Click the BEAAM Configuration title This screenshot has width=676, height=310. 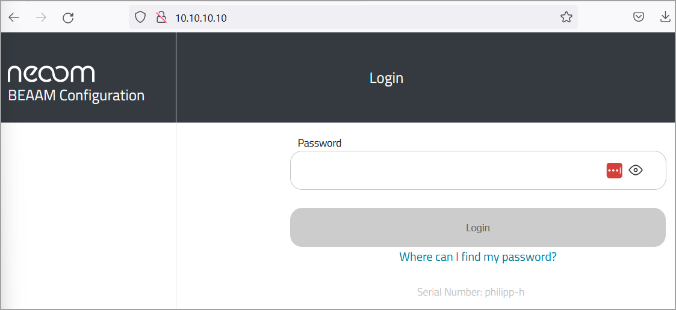[x=76, y=96]
